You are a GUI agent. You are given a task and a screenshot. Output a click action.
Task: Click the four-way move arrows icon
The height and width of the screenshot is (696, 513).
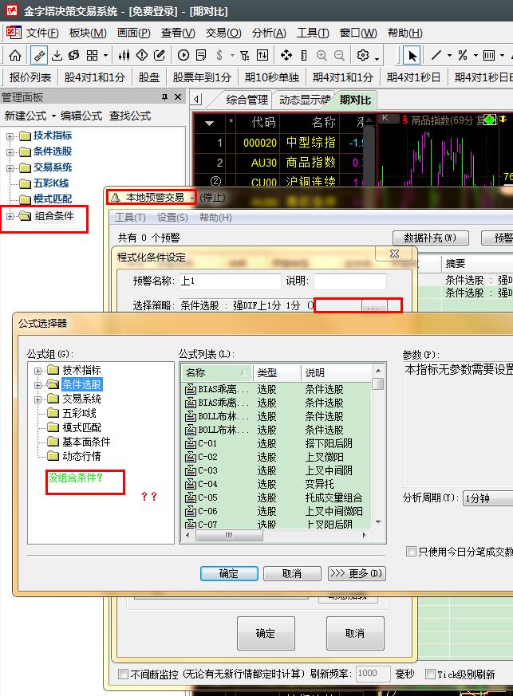(286, 56)
